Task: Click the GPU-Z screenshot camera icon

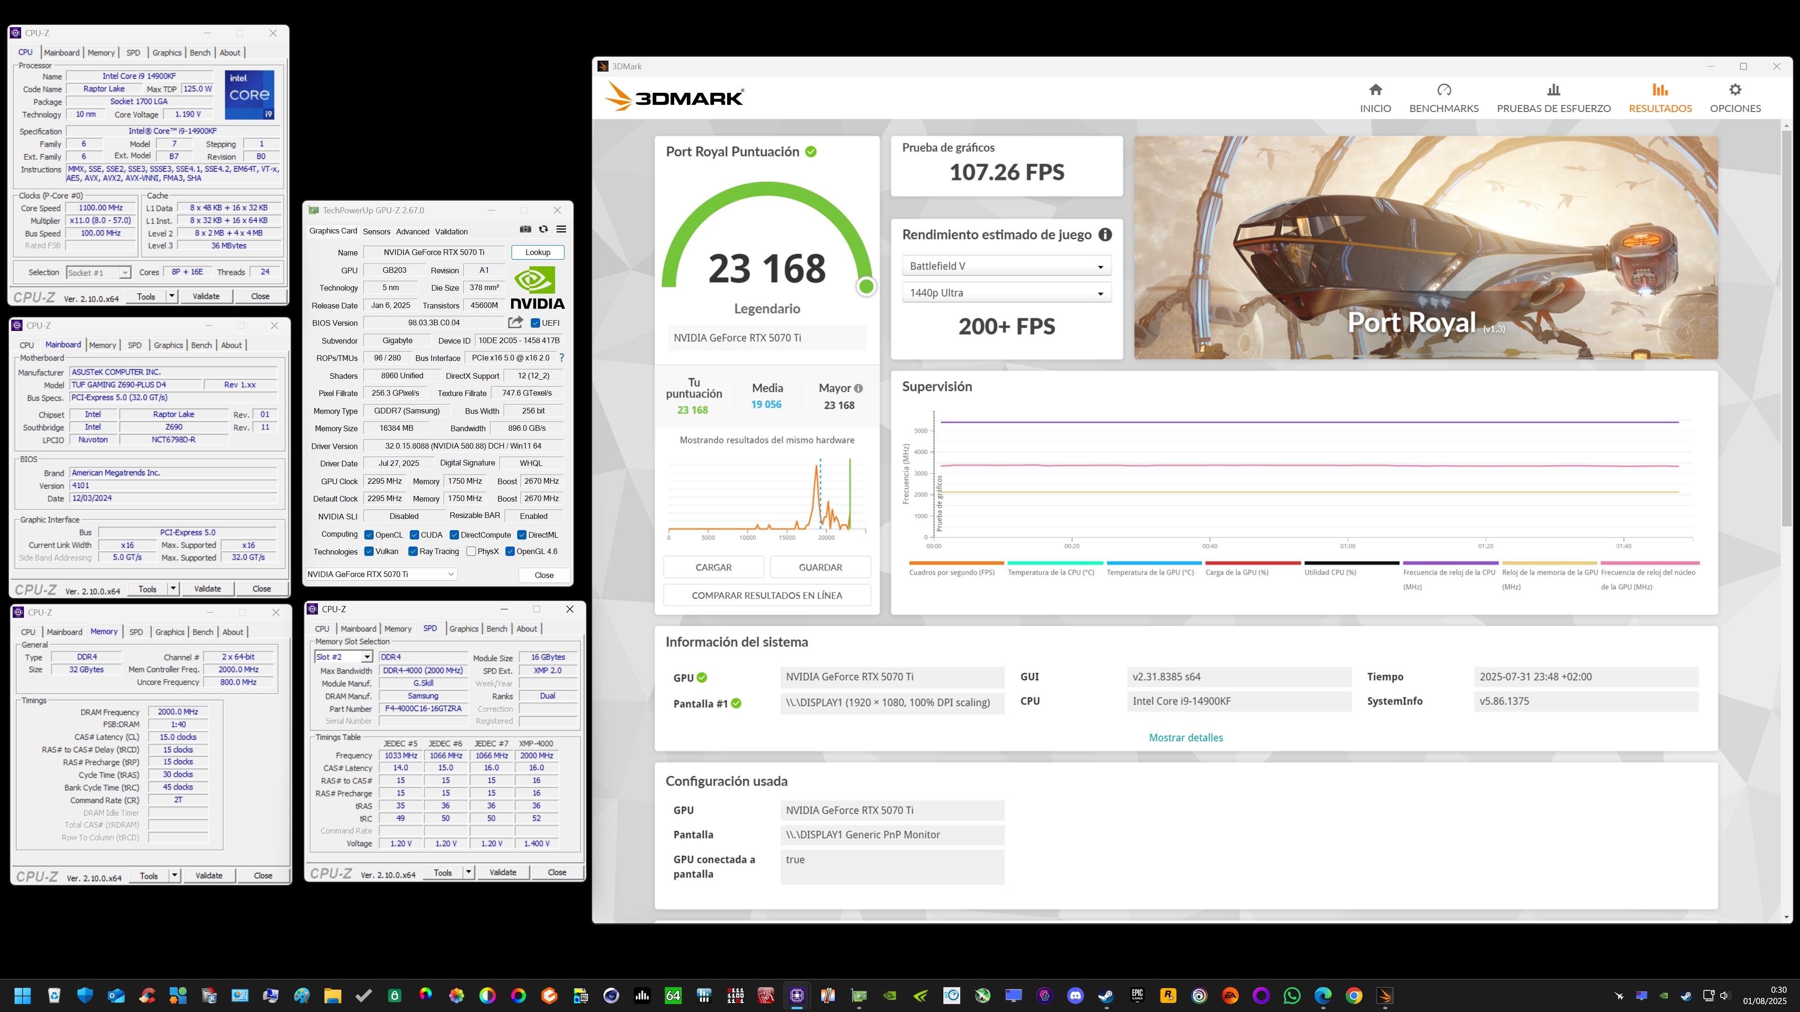Action: click(x=526, y=229)
